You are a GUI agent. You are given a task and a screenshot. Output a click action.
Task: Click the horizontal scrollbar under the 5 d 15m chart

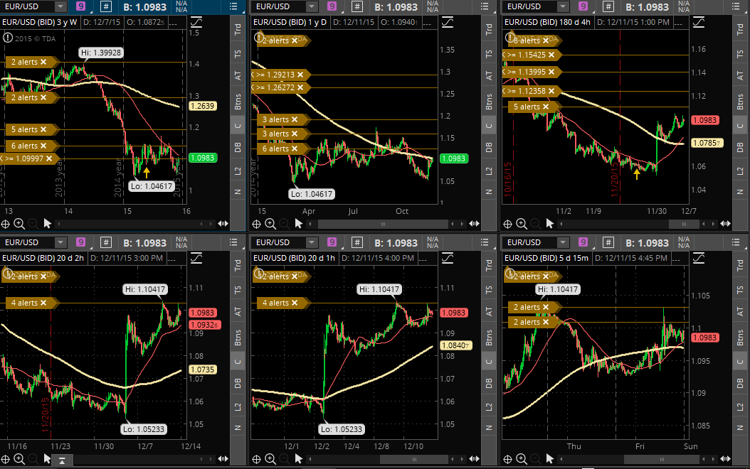662,459
